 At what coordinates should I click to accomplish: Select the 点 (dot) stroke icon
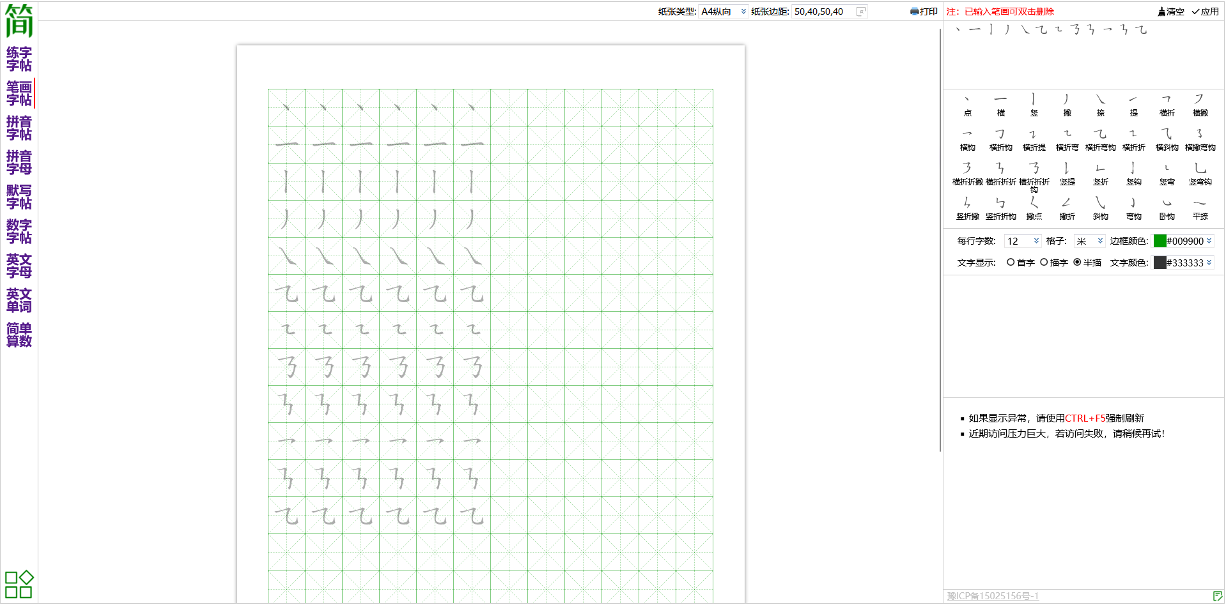point(967,104)
